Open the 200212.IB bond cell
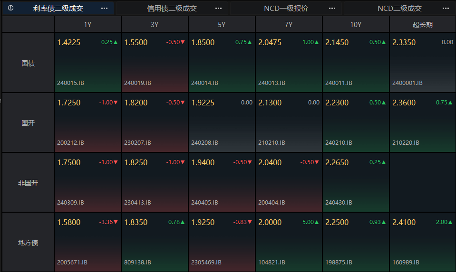 pos(87,122)
